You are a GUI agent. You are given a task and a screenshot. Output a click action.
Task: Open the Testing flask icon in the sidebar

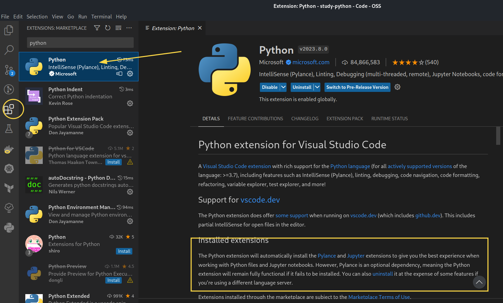9,128
